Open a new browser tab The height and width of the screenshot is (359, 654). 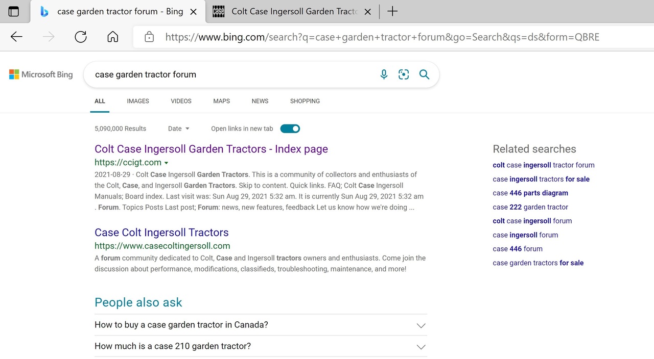392,11
